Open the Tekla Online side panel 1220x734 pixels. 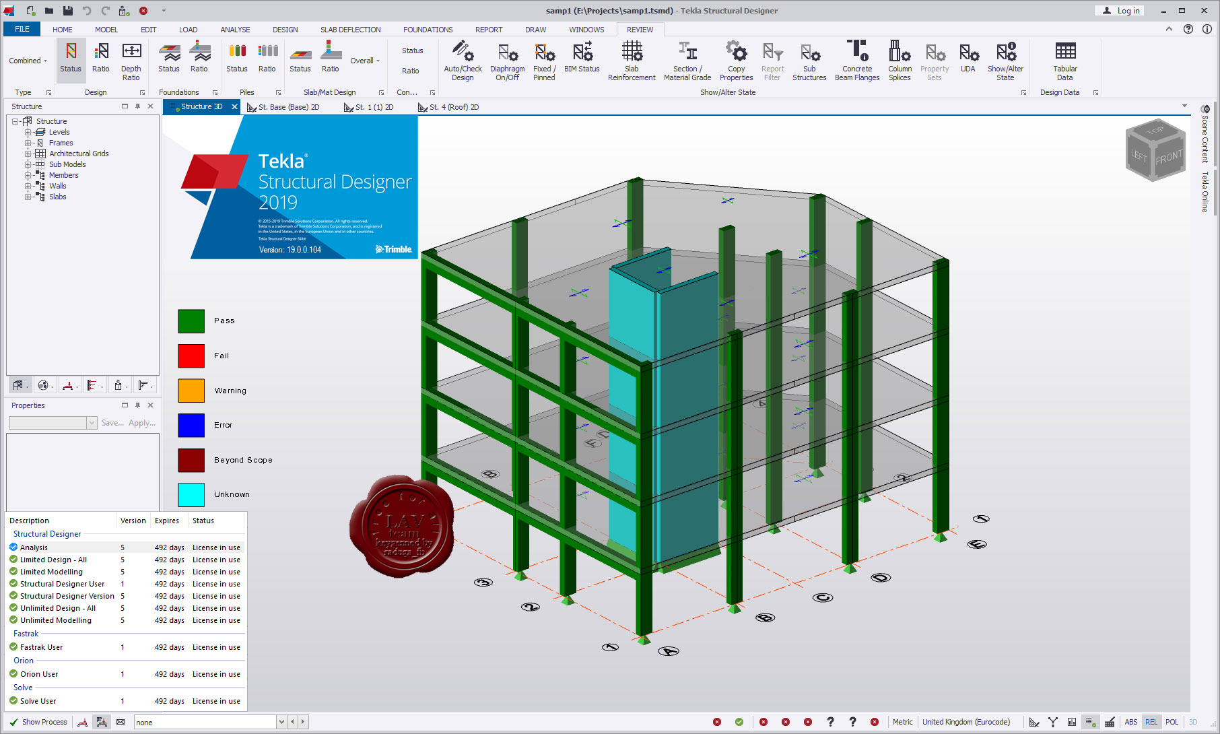coord(1205,193)
